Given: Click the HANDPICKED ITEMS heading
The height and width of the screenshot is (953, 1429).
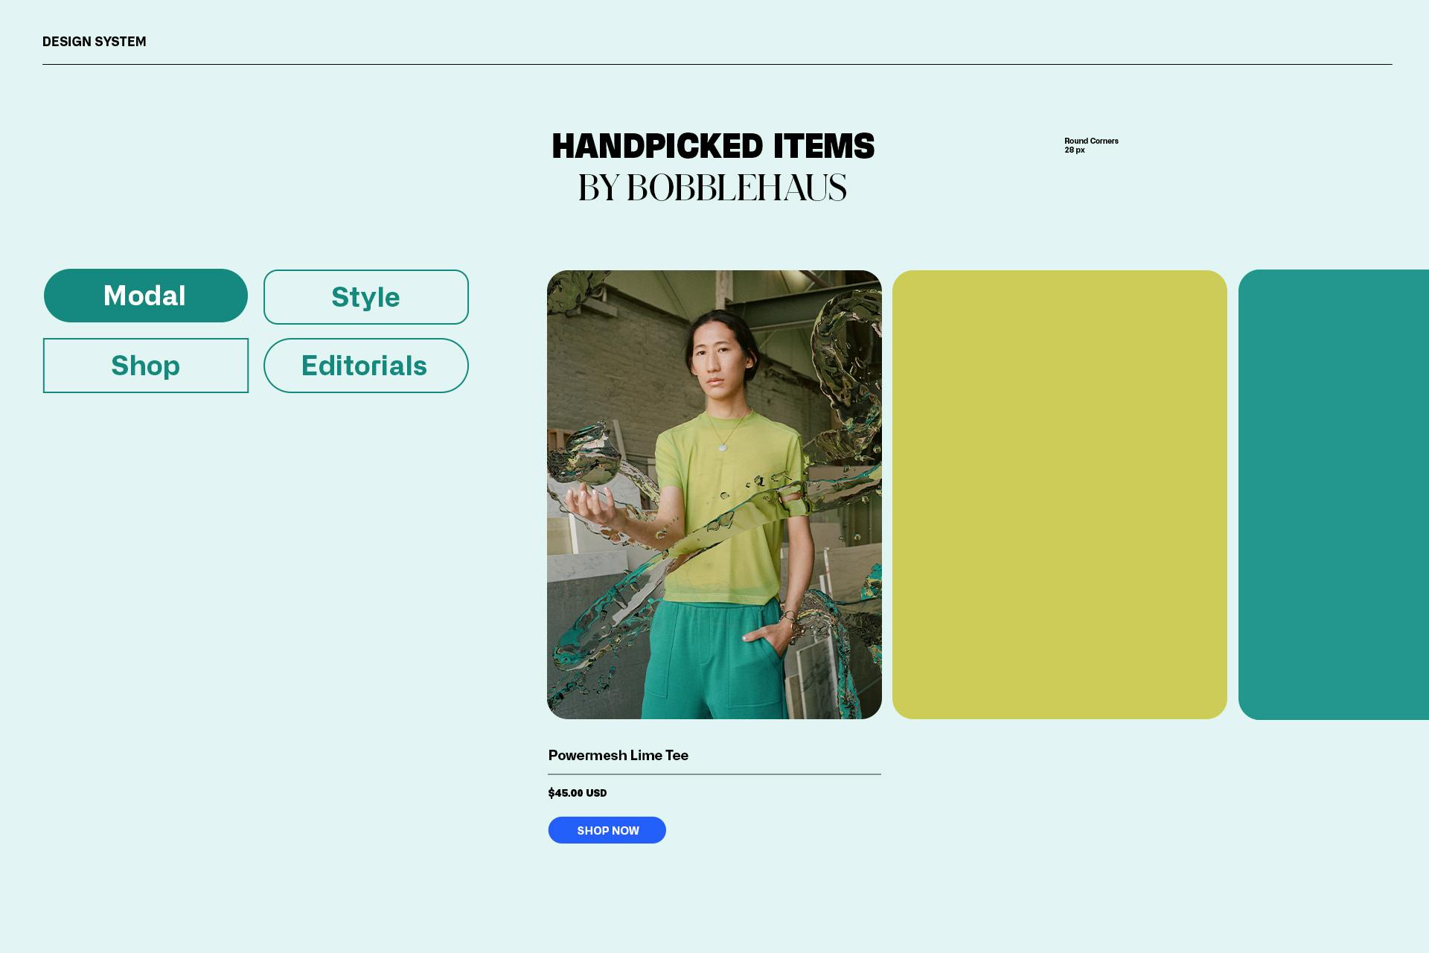Looking at the screenshot, I should (713, 146).
